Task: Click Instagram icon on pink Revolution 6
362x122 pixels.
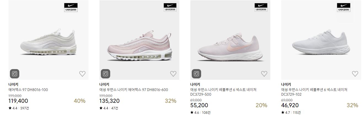Action: tap(196, 73)
